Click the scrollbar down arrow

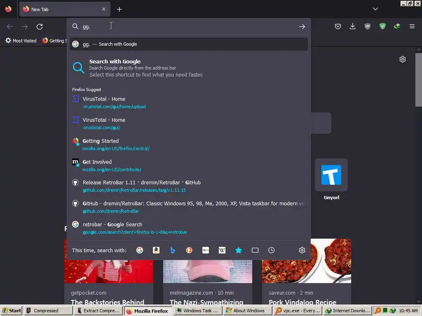point(419,302)
